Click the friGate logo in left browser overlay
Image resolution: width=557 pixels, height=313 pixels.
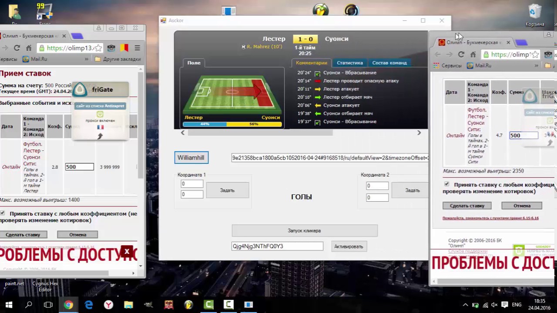80,90
